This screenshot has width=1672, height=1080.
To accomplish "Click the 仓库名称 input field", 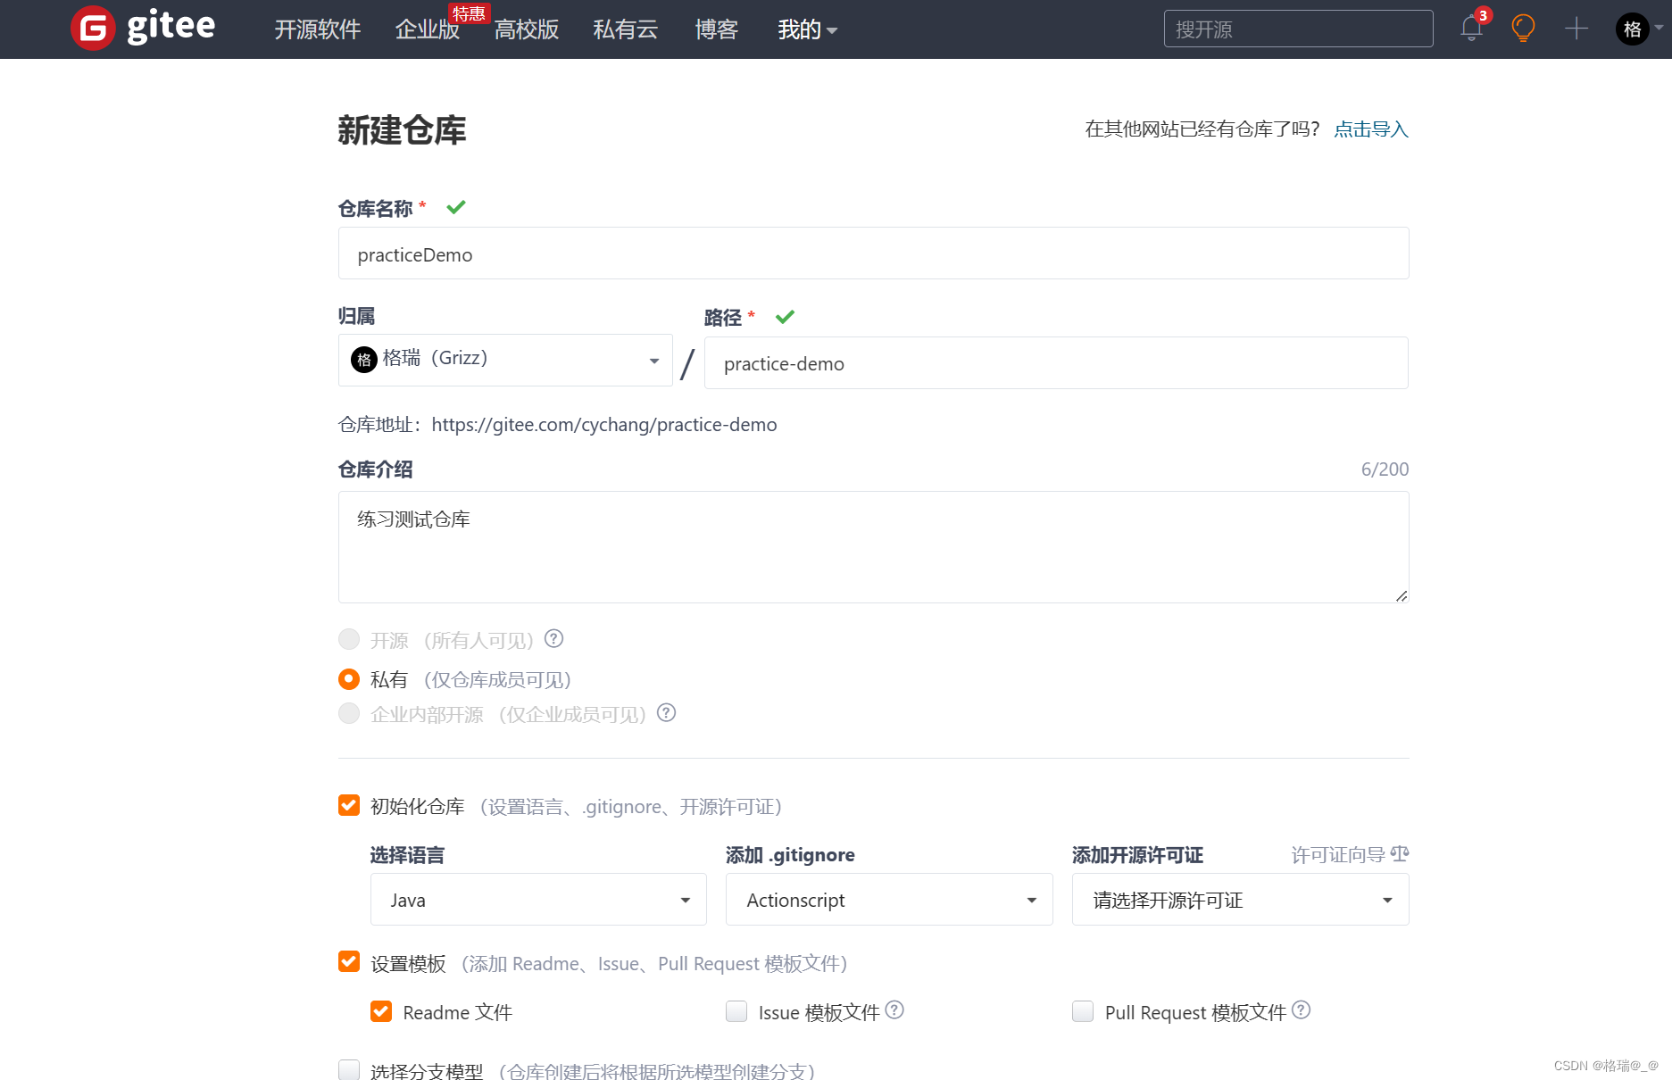I will (x=873, y=253).
